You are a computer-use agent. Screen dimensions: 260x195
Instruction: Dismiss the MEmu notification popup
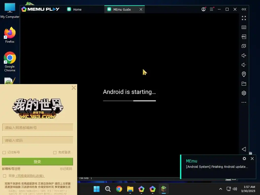252,158
